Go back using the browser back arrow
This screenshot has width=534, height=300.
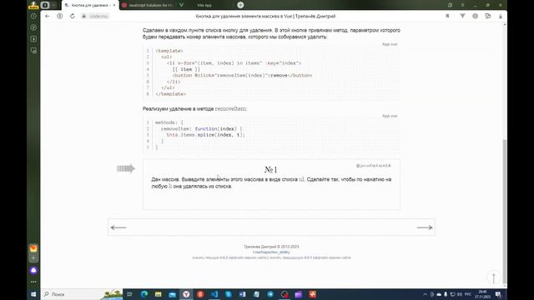[48, 16]
